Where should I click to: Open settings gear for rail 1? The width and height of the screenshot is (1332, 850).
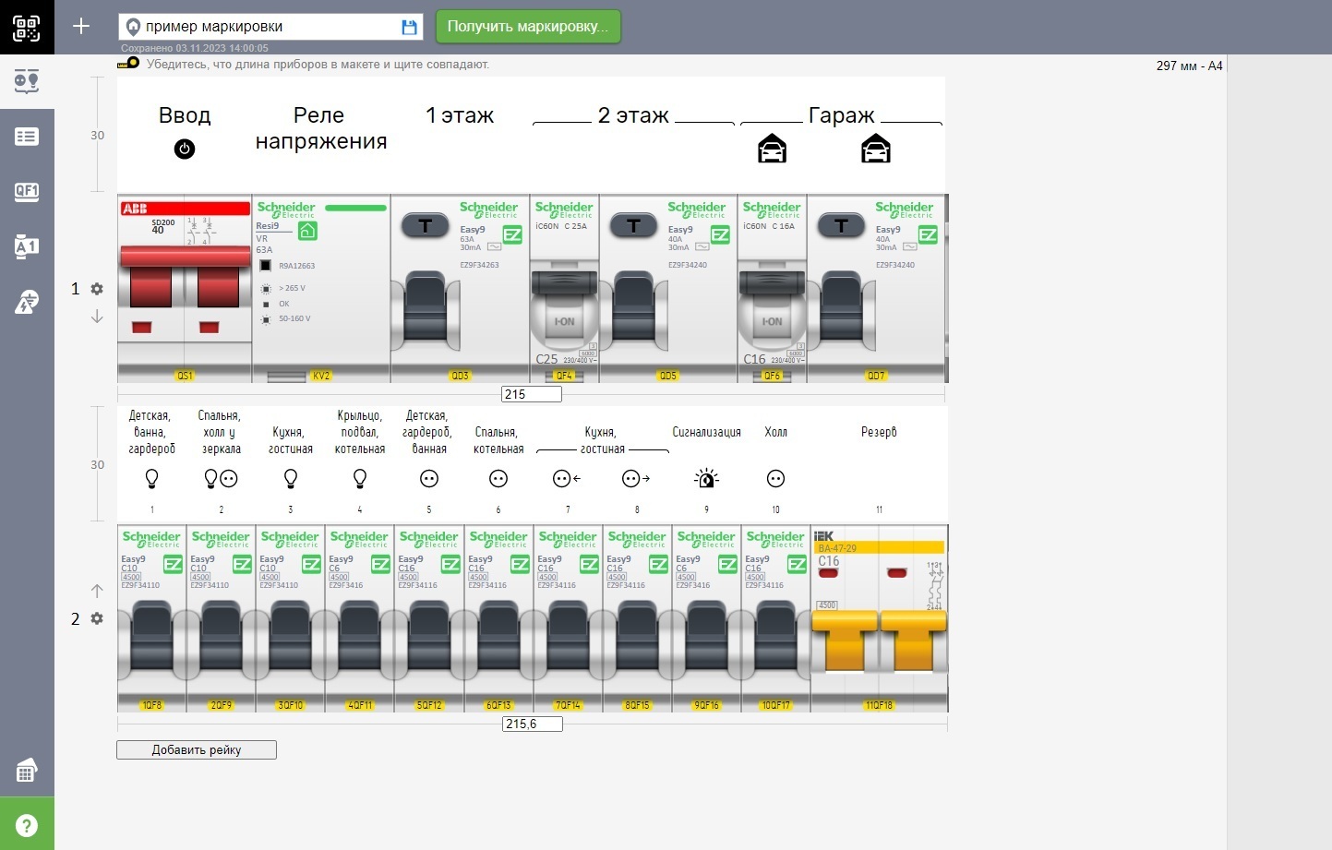tap(97, 289)
